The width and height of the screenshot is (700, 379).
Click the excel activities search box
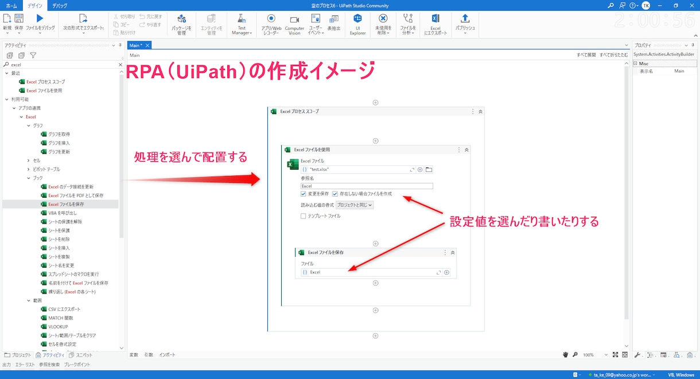(x=63, y=65)
